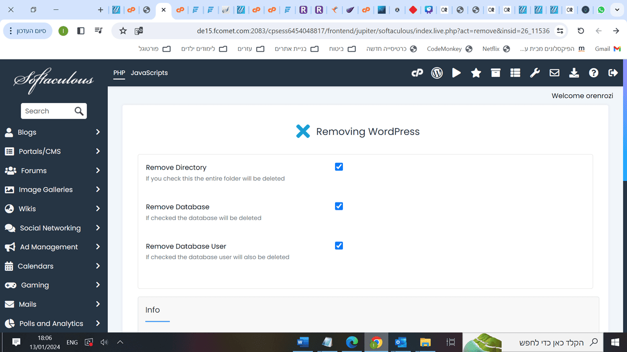Click the logout arrow icon
This screenshot has height=352, width=627.
pos(613,73)
